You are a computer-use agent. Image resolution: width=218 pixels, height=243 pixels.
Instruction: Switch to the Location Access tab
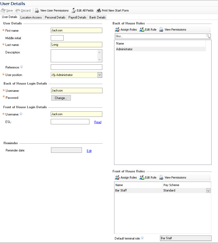pos(31,17)
